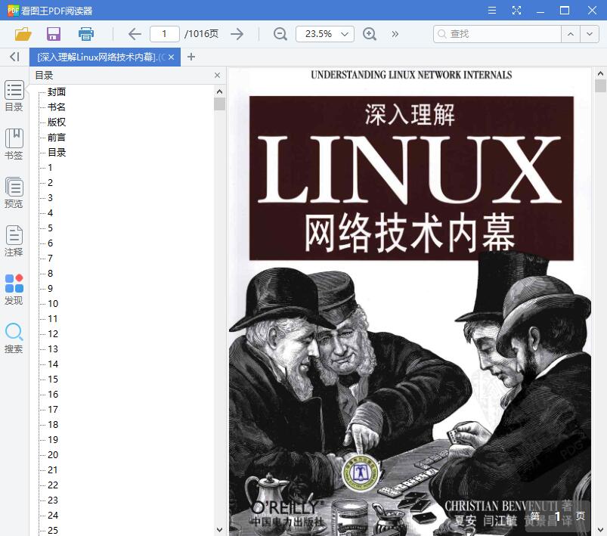
Task: Close the 深入理解Linux网络技术内幕 document tab
Action: coord(171,57)
